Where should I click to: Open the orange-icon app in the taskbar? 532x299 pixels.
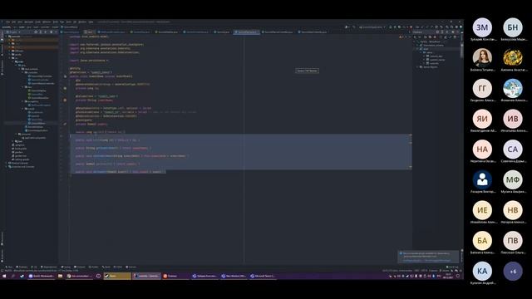[175, 277]
